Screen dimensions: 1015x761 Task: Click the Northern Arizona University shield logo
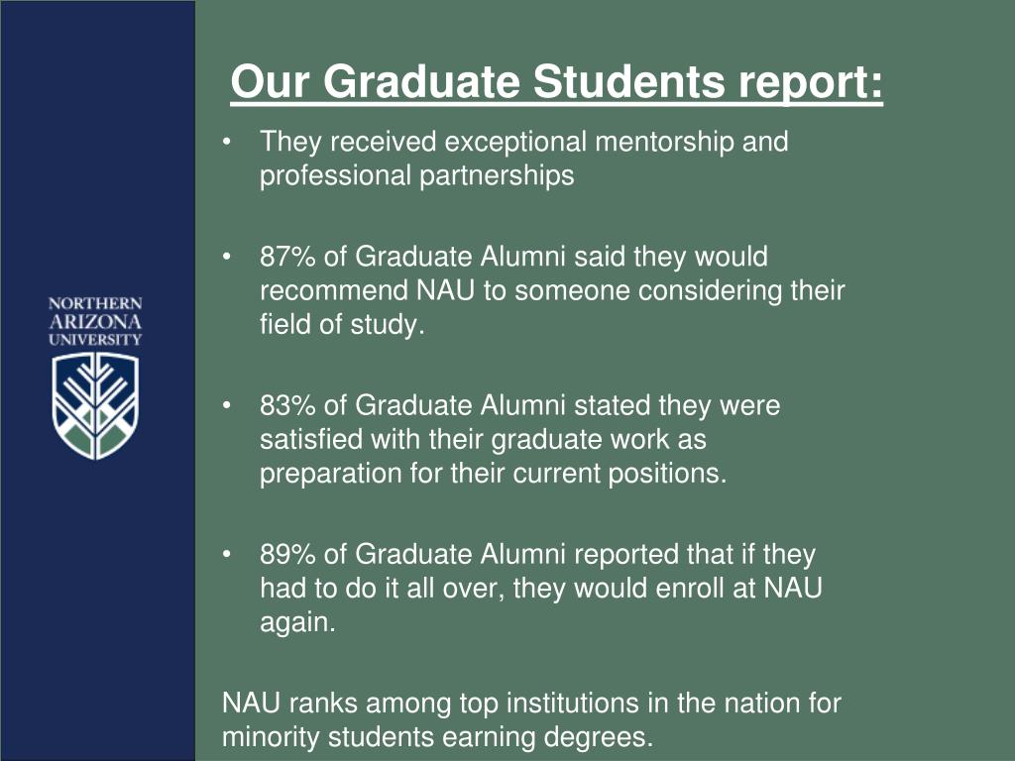(95, 405)
